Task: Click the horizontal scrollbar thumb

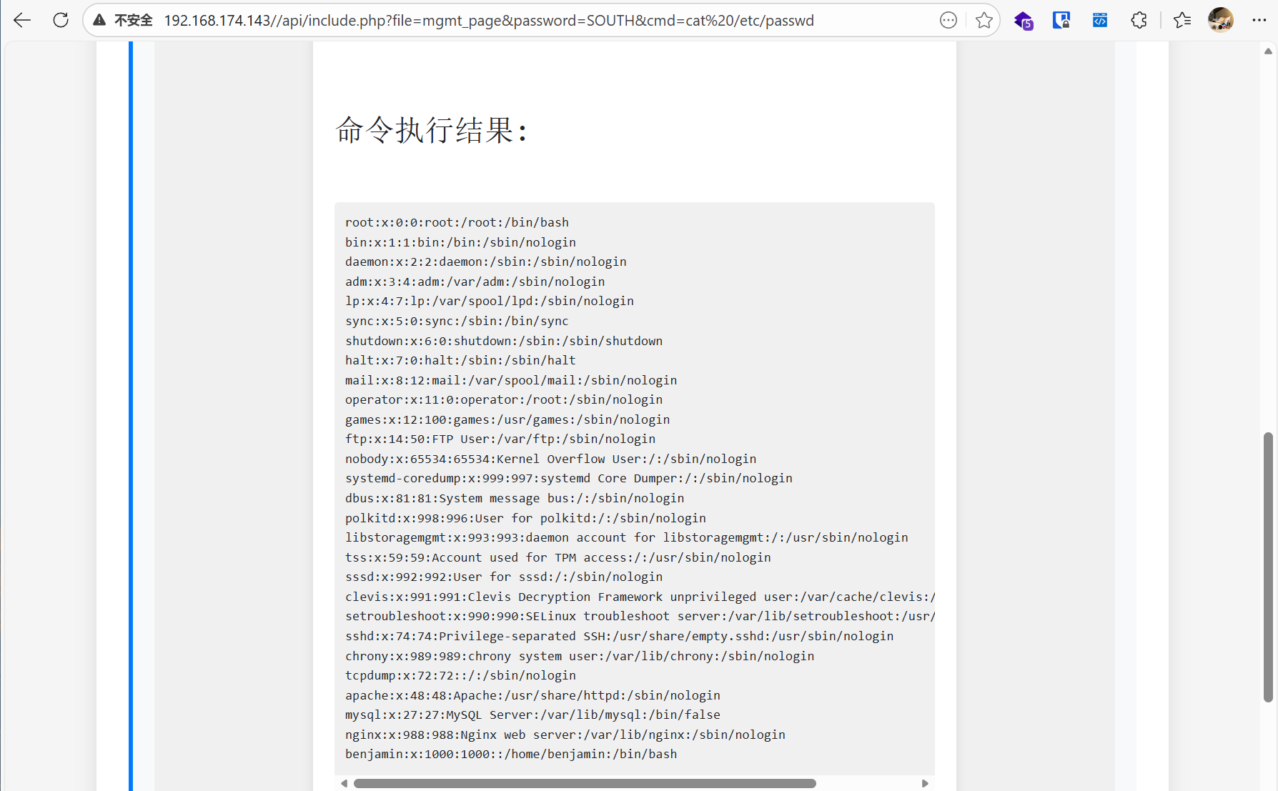Action: click(x=585, y=783)
